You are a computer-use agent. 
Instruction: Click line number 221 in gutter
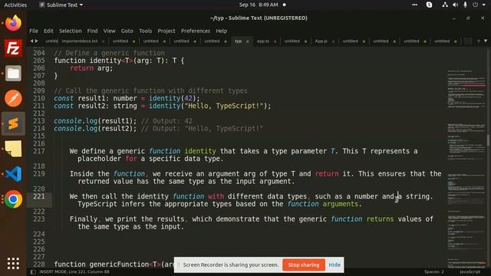(x=39, y=196)
